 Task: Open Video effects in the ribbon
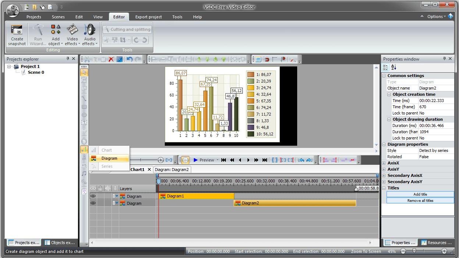72,35
